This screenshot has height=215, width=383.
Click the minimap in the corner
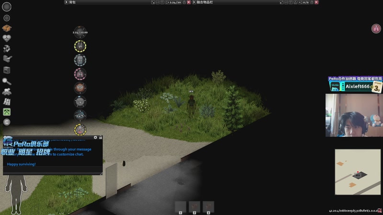(x=358, y=172)
